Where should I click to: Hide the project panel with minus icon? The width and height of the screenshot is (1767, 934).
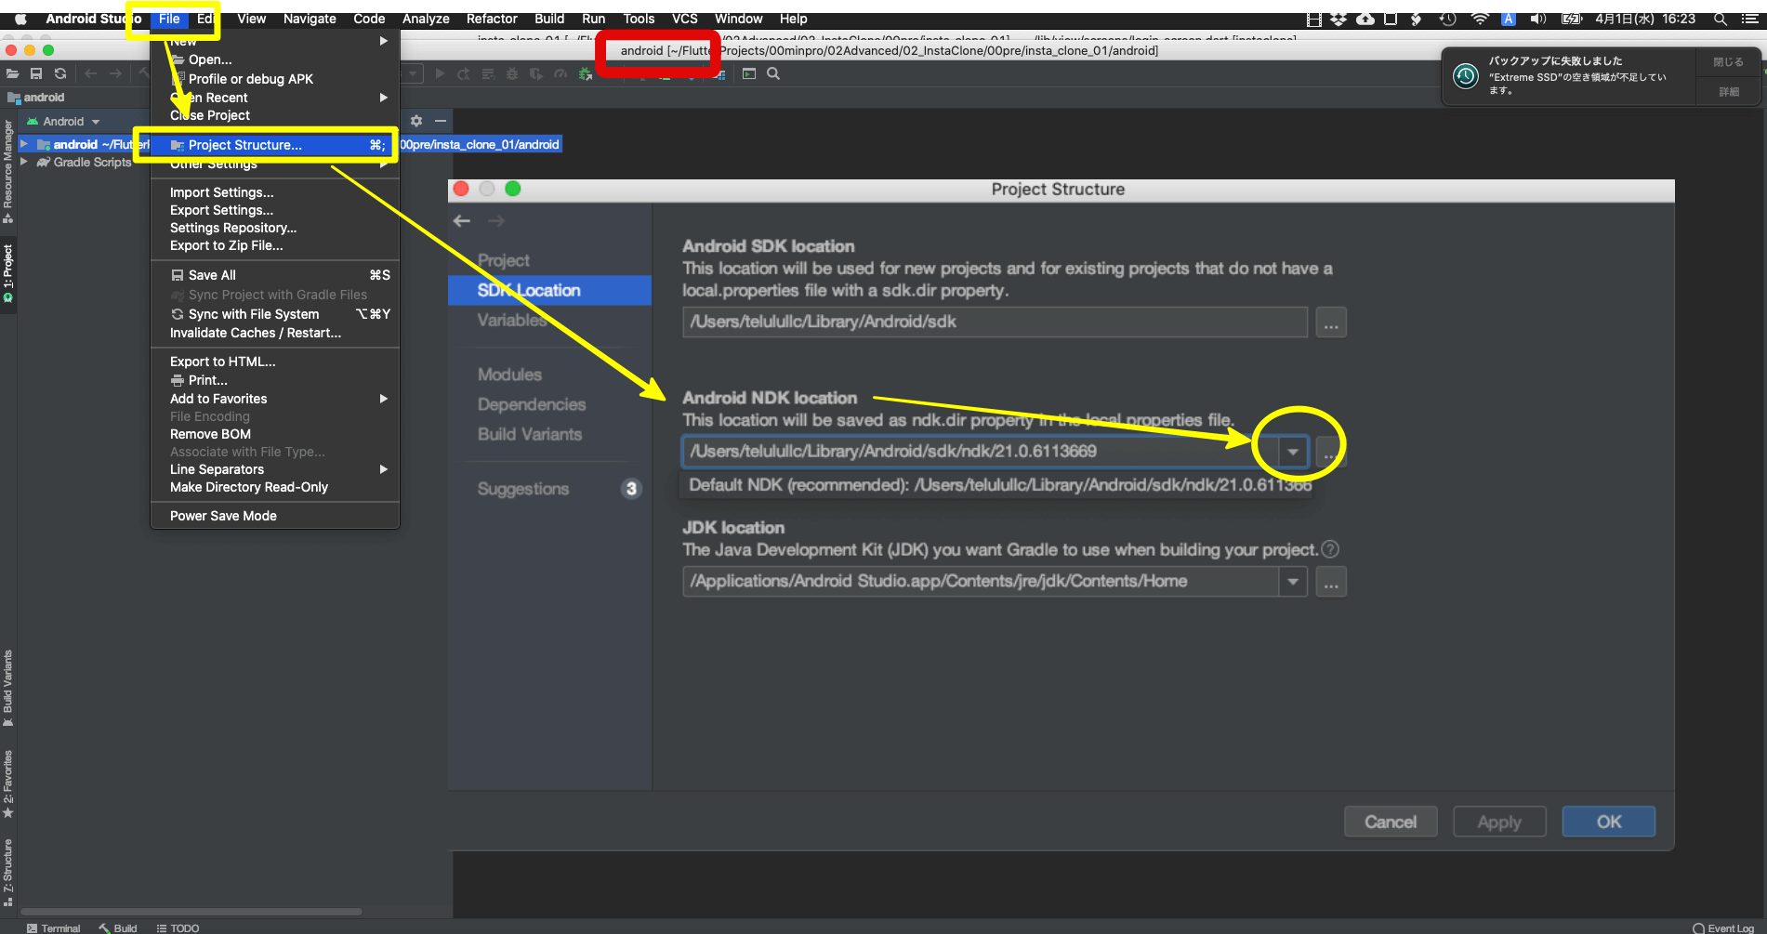click(441, 121)
